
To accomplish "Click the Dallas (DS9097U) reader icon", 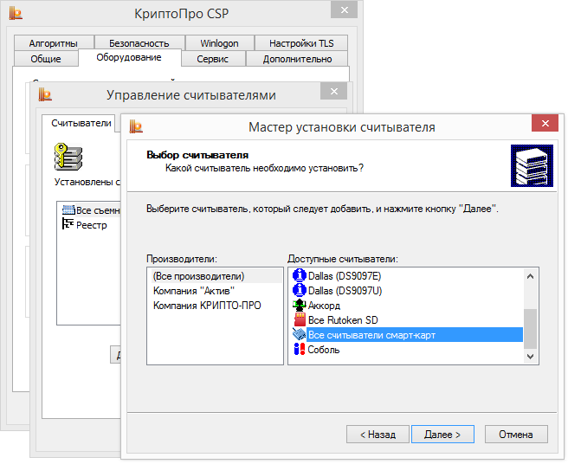I will [x=300, y=291].
